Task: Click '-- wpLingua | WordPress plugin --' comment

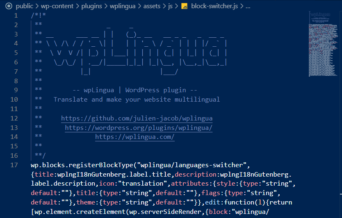Action: click(135, 90)
